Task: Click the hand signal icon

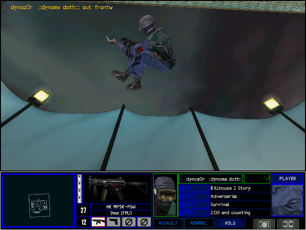Action: coord(264,223)
